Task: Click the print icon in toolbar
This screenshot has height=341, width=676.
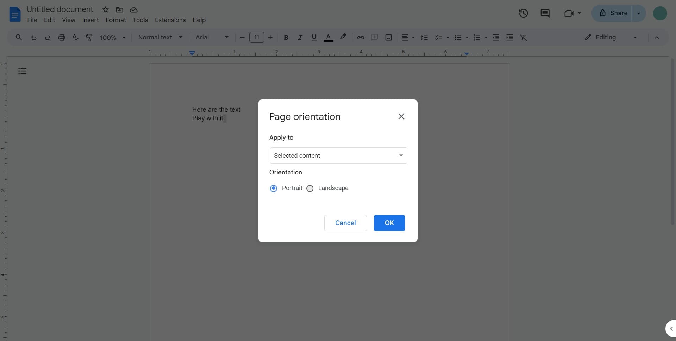Action: pos(62,38)
